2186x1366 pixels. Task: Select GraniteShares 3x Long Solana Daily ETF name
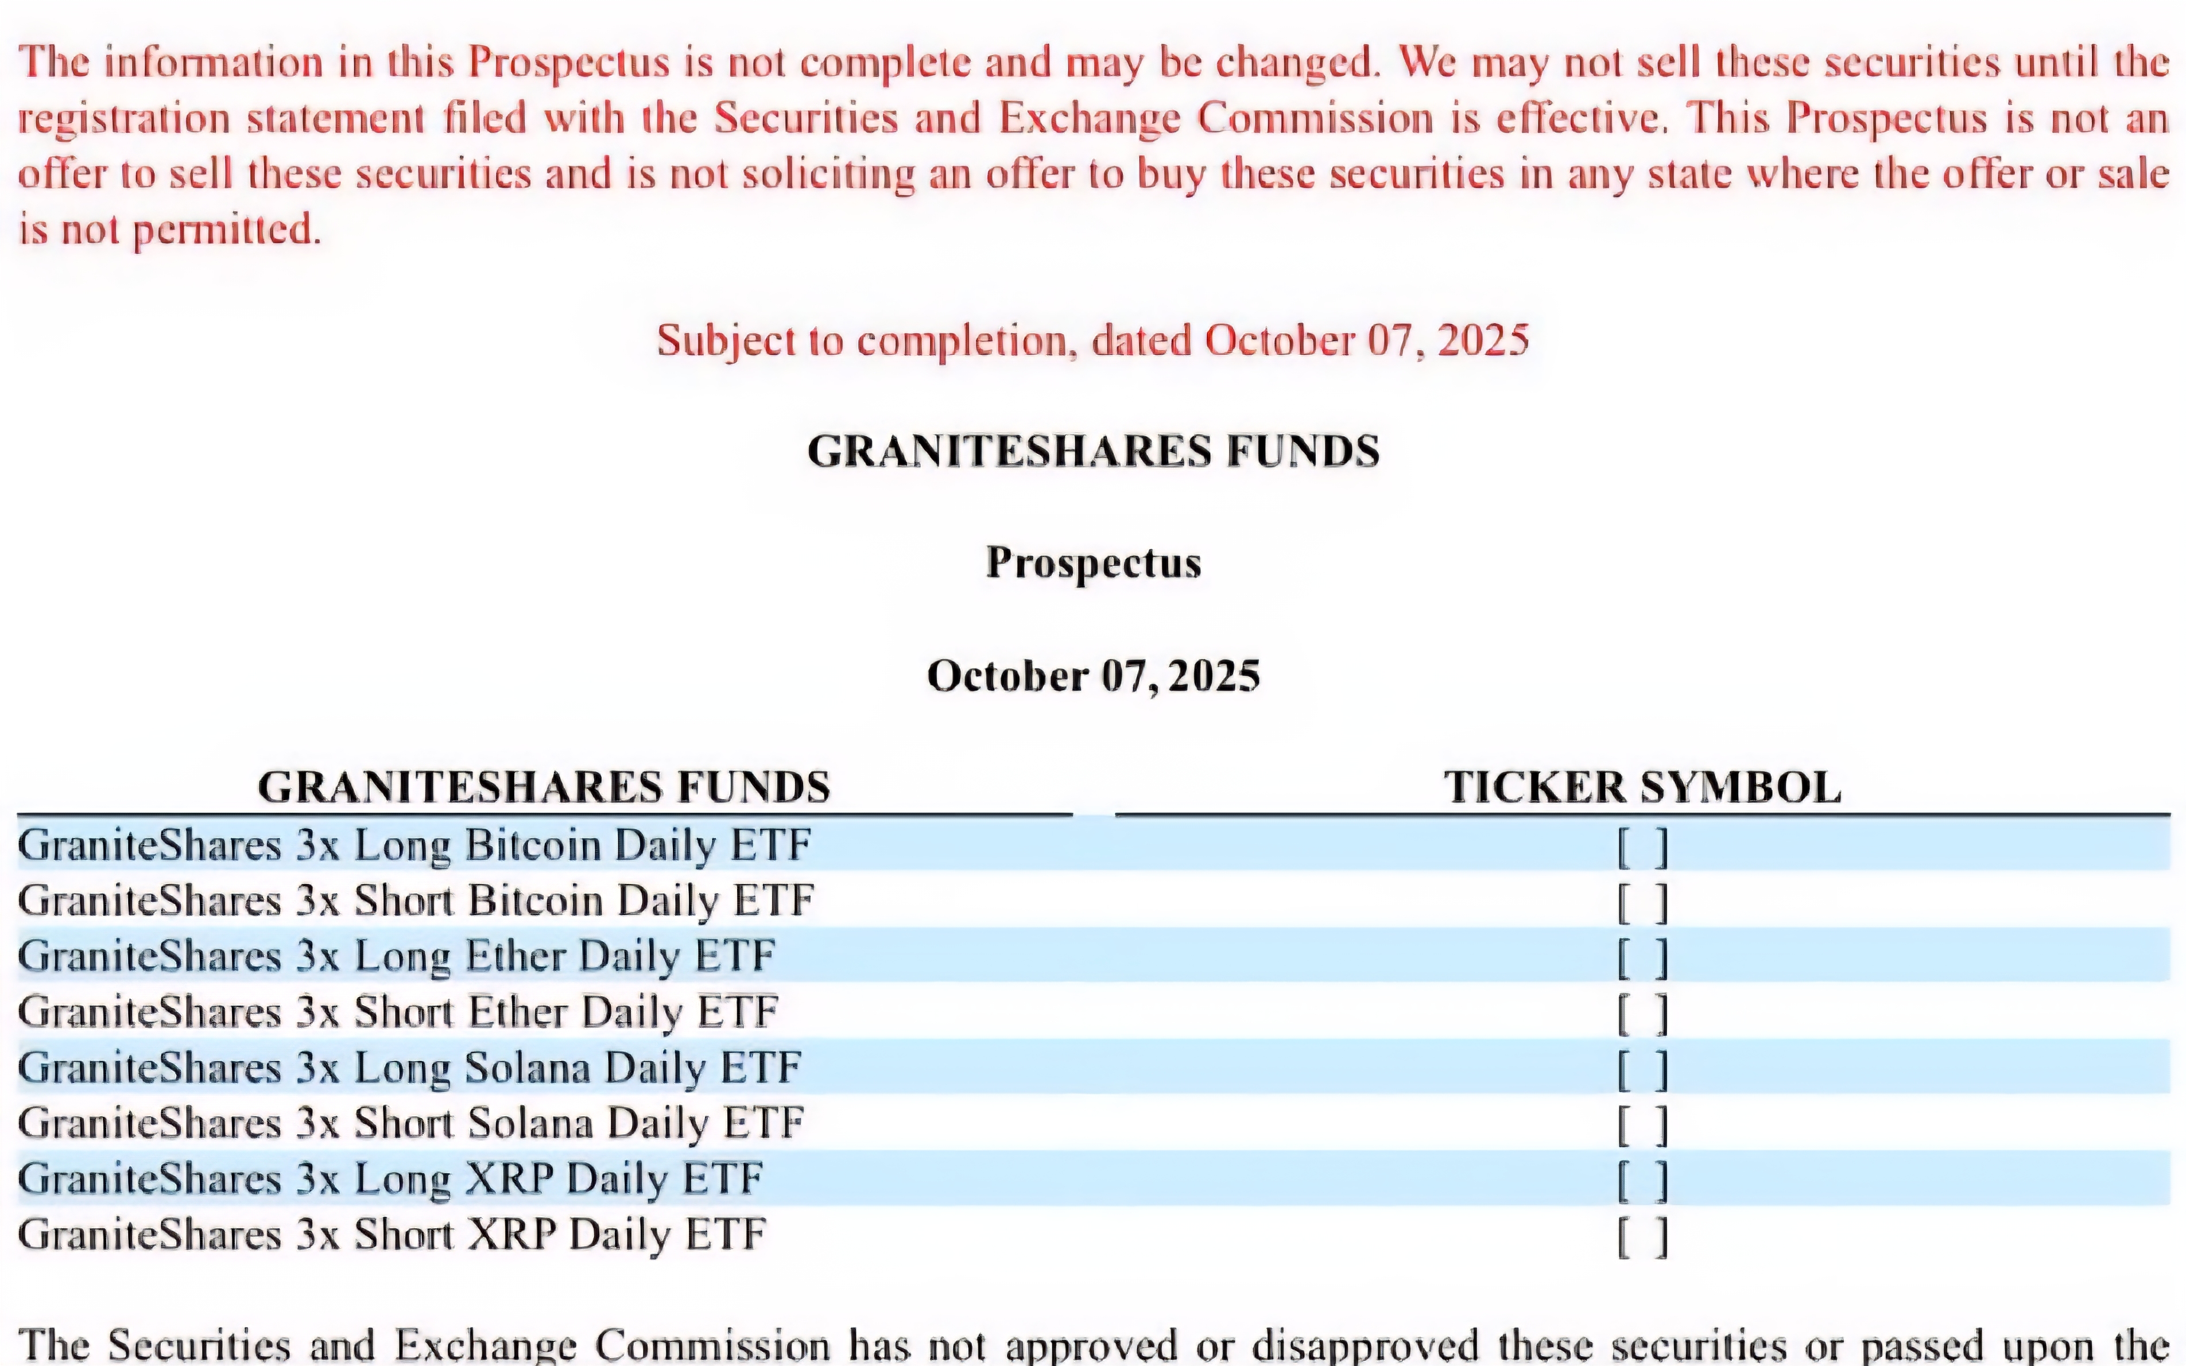[x=409, y=1067]
